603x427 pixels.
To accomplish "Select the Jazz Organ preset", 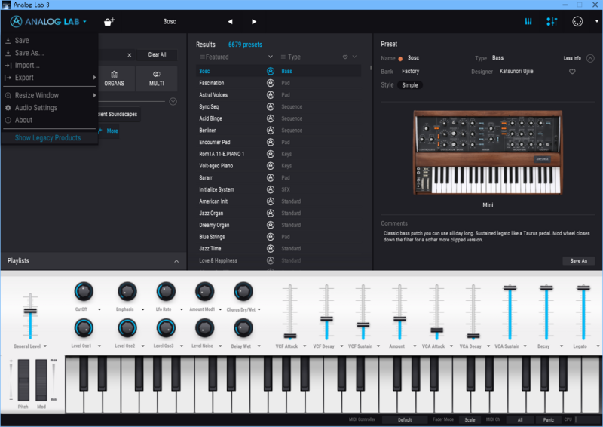I will 211,213.
